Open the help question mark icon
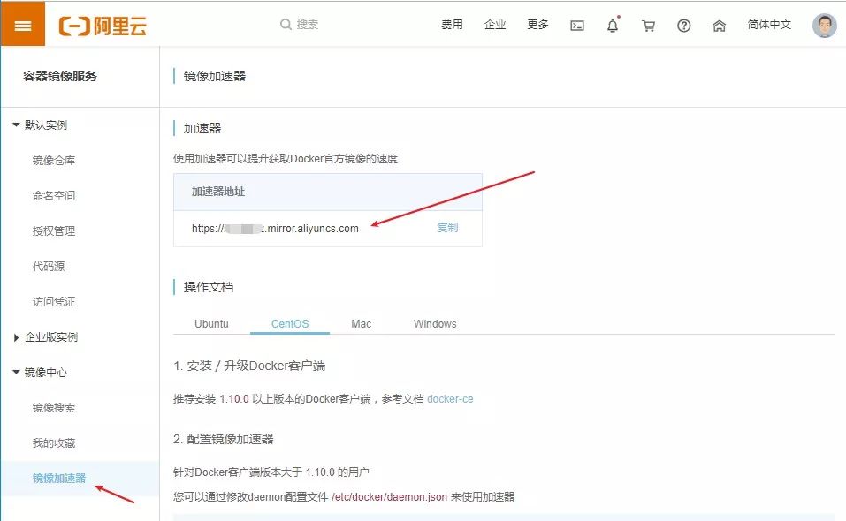 [x=683, y=26]
